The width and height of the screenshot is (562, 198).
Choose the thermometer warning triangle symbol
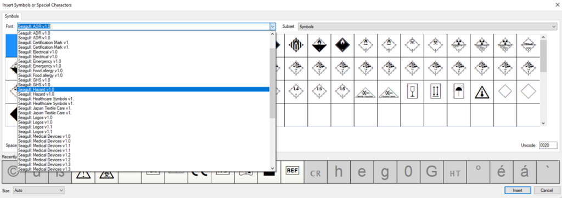pos(482,92)
